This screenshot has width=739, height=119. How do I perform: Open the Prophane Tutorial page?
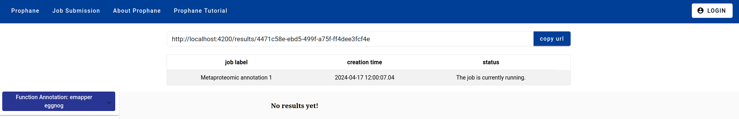[201, 11]
